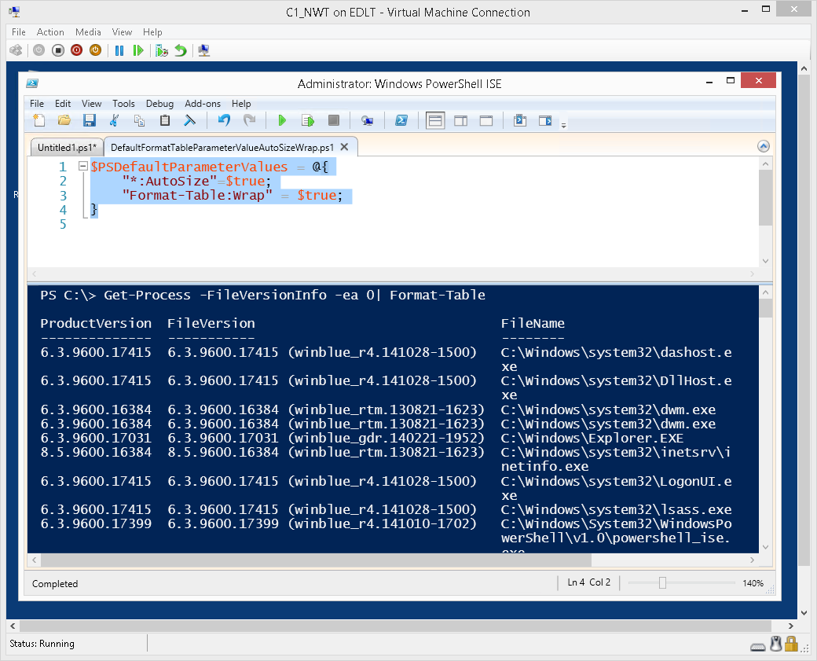817x661 pixels.
Task: Switch to the Untitled1.ps1 tab
Action: click(66, 147)
